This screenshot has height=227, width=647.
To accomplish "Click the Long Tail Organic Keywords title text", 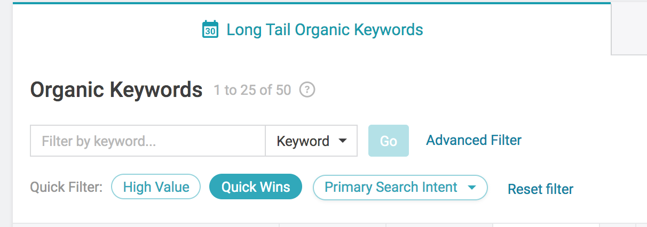I will click(x=325, y=30).
